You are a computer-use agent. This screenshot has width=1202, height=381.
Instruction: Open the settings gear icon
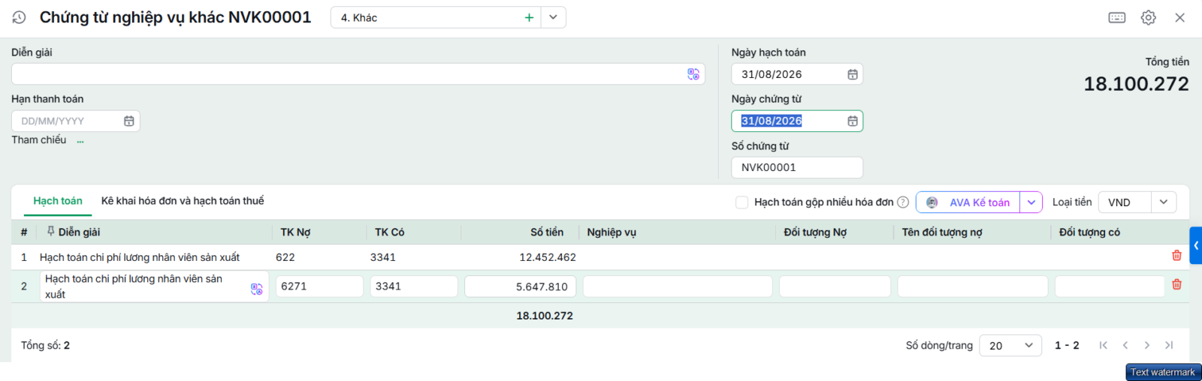pyautogui.click(x=1149, y=17)
